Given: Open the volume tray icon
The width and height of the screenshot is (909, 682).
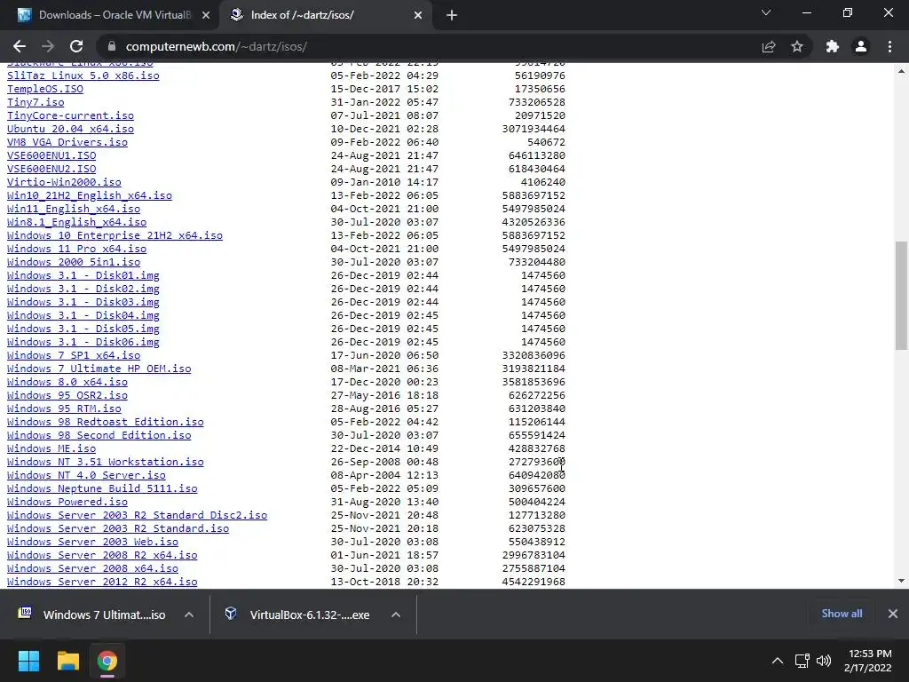Looking at the screenshot, I should click(x=824, y=661).
